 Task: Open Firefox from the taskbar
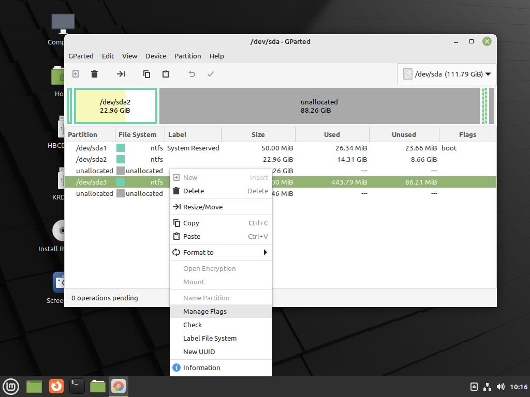click(x=56, y=386)
